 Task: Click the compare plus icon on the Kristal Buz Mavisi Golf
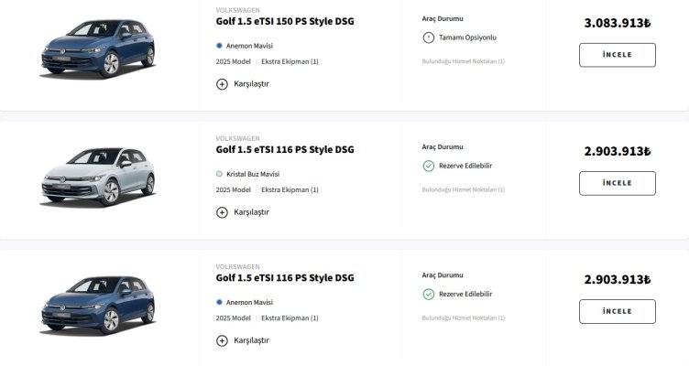click(x=222, y=212)
